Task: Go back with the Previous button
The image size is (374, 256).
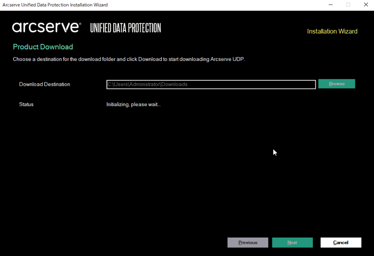Action: coord(248,243)
